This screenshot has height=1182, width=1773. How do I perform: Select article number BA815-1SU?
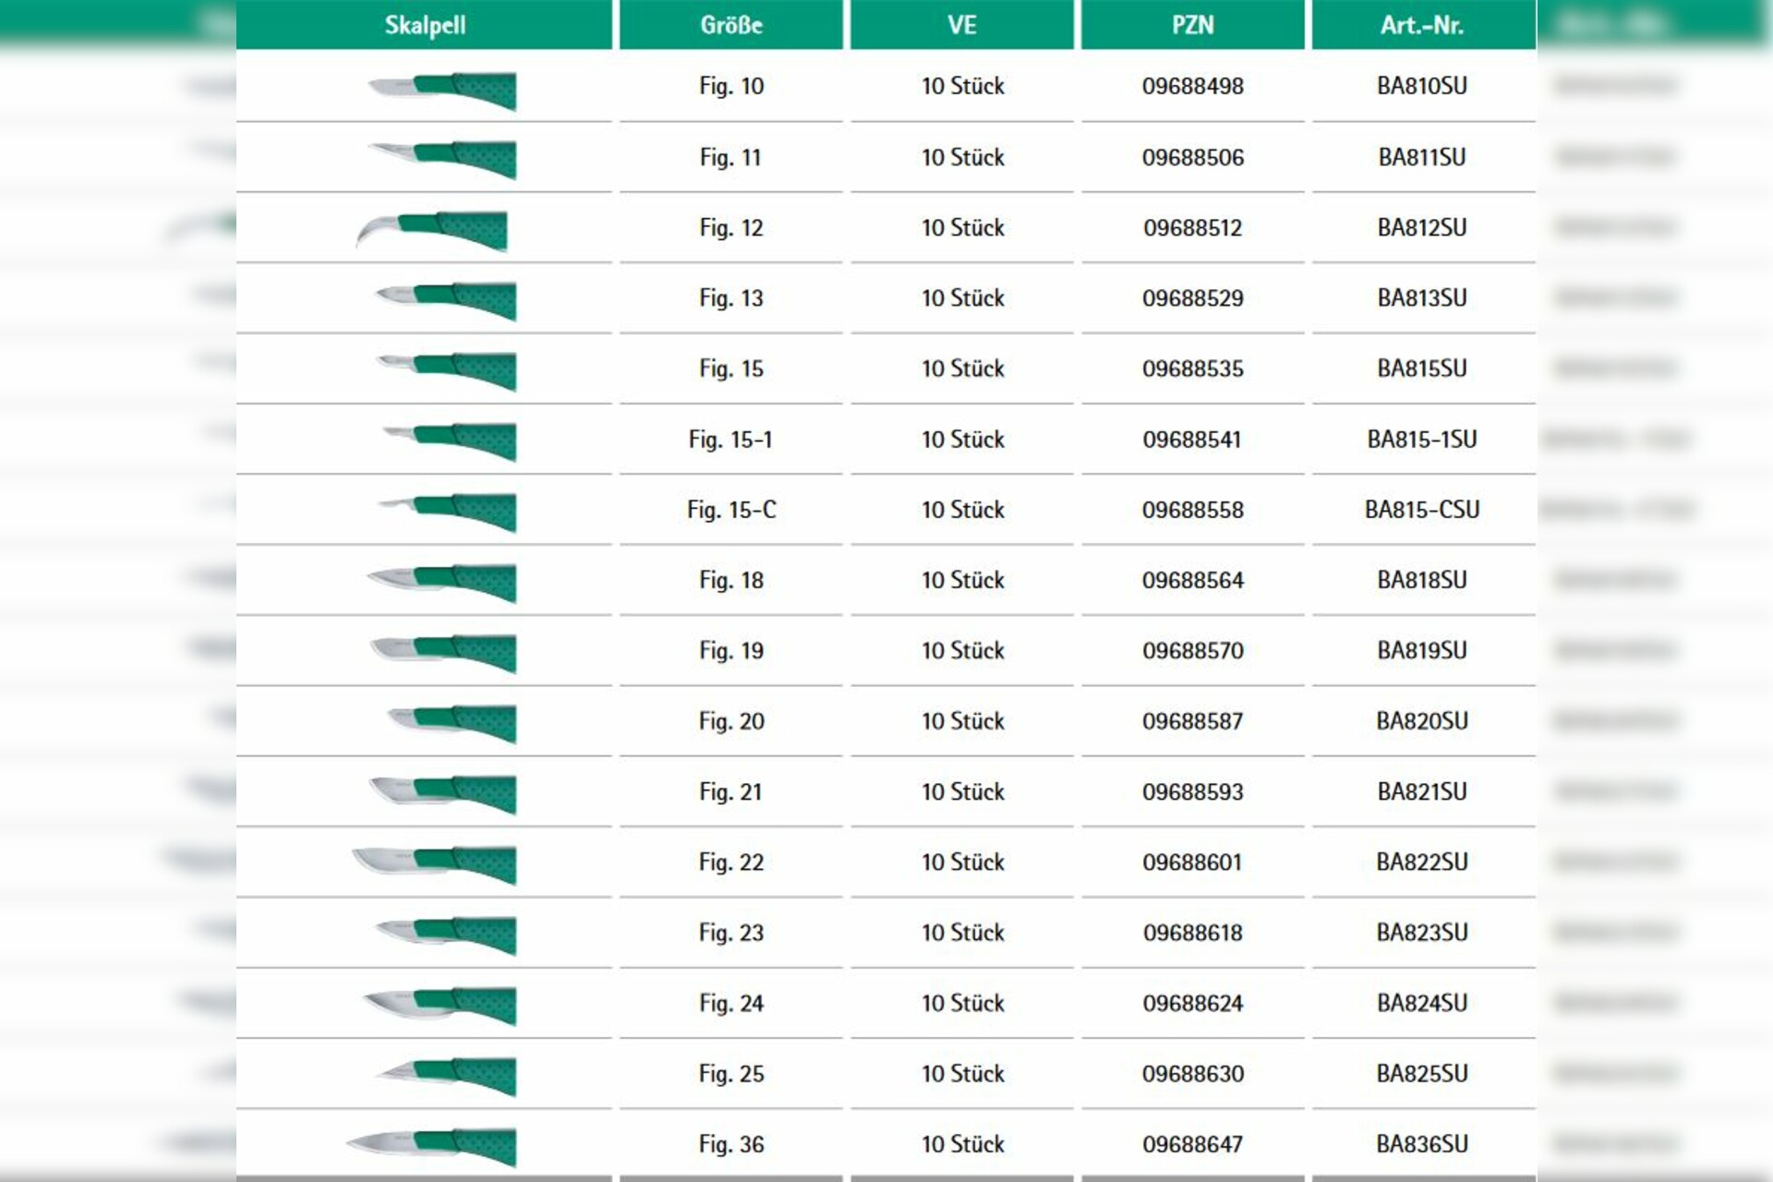(x=1422, y=439)
